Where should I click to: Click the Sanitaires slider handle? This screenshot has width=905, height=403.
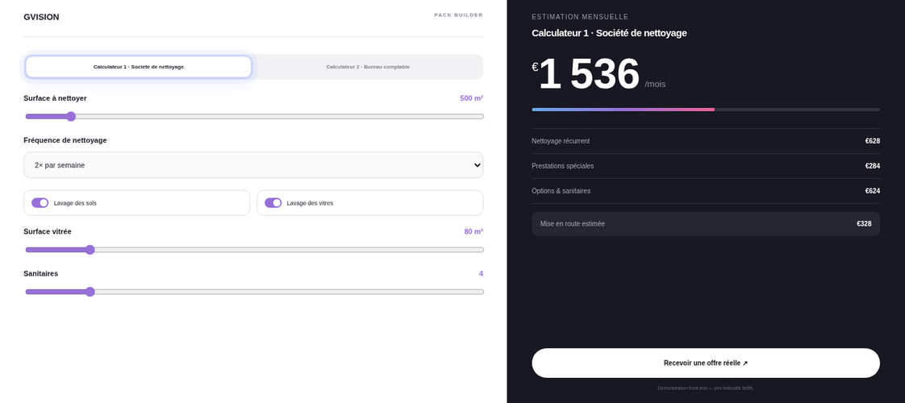click(x=90, y=292)
